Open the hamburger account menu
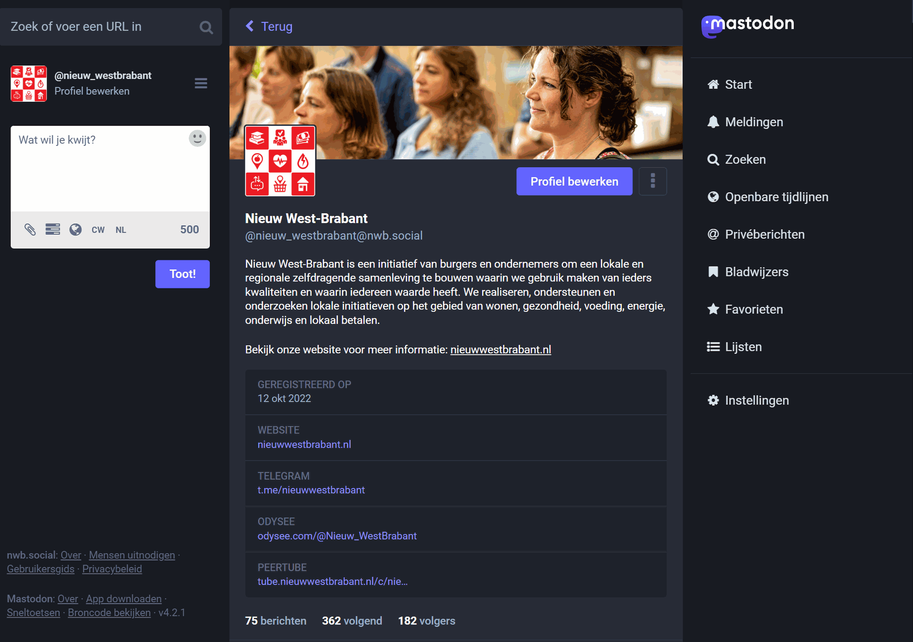Screen dimensions: 913x642 [201, 84]
